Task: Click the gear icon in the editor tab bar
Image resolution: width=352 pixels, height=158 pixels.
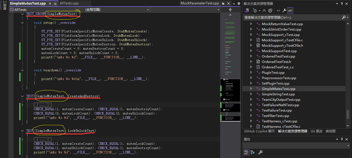Action: pyautogui.click(x=238, y=3)
